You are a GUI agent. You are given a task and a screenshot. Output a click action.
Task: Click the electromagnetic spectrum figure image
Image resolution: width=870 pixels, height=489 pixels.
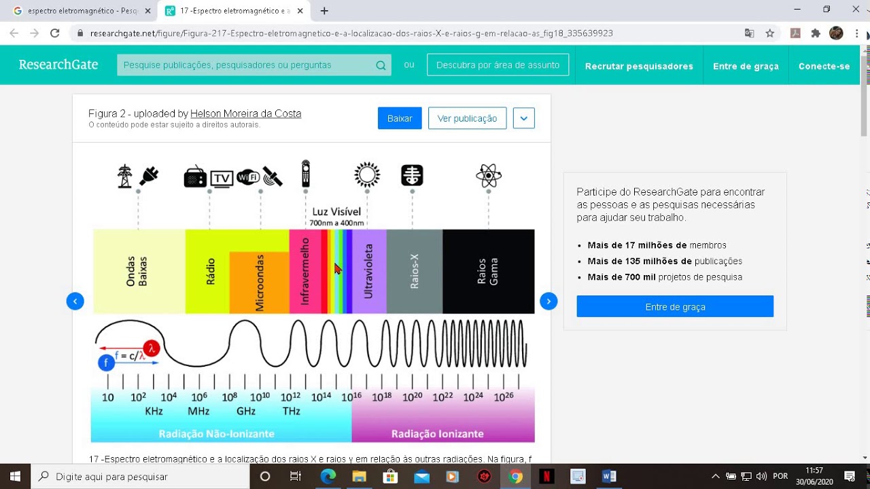tap(313, 302)
